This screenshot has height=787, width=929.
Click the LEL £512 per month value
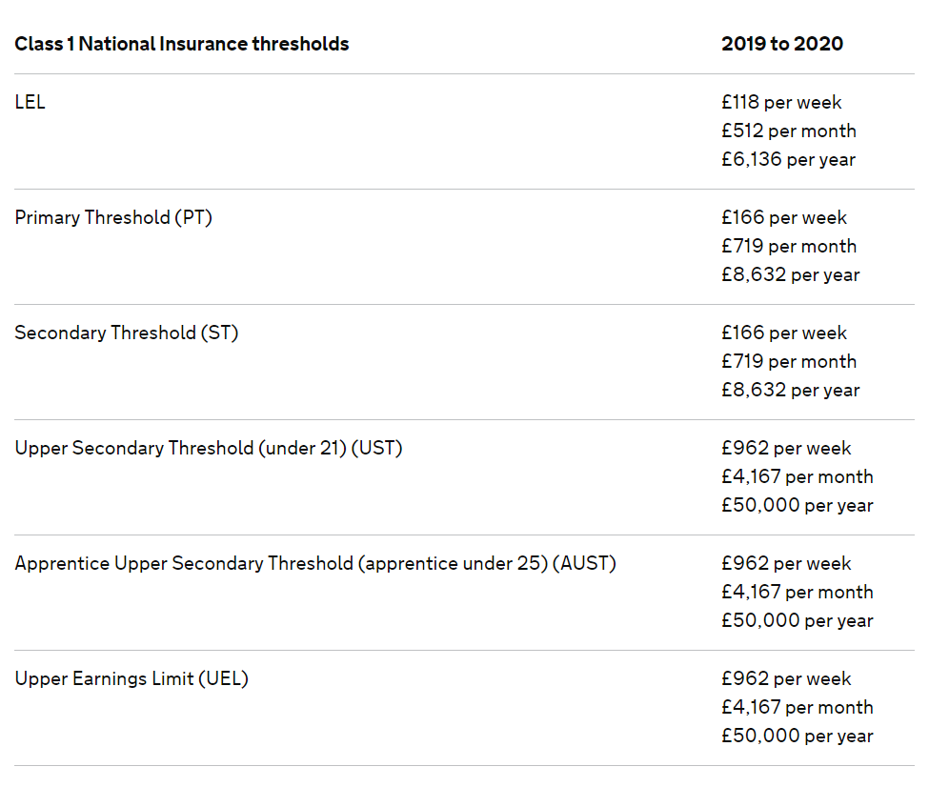tap(789, 131)
